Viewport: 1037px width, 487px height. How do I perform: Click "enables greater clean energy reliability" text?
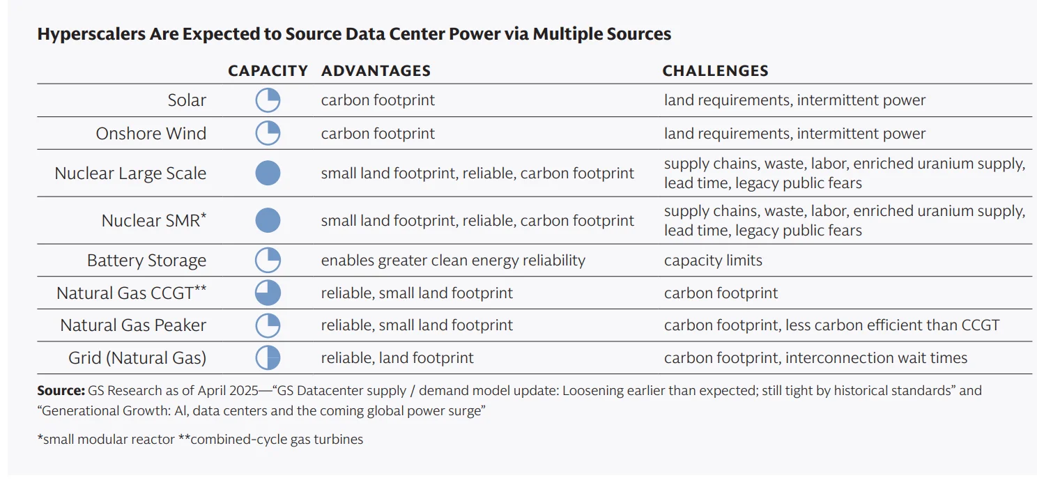[x=453, y=261]
